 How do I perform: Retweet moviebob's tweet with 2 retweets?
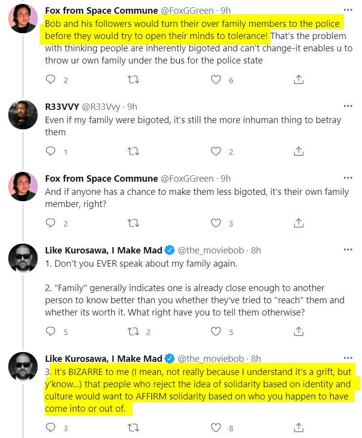point(133,332)
